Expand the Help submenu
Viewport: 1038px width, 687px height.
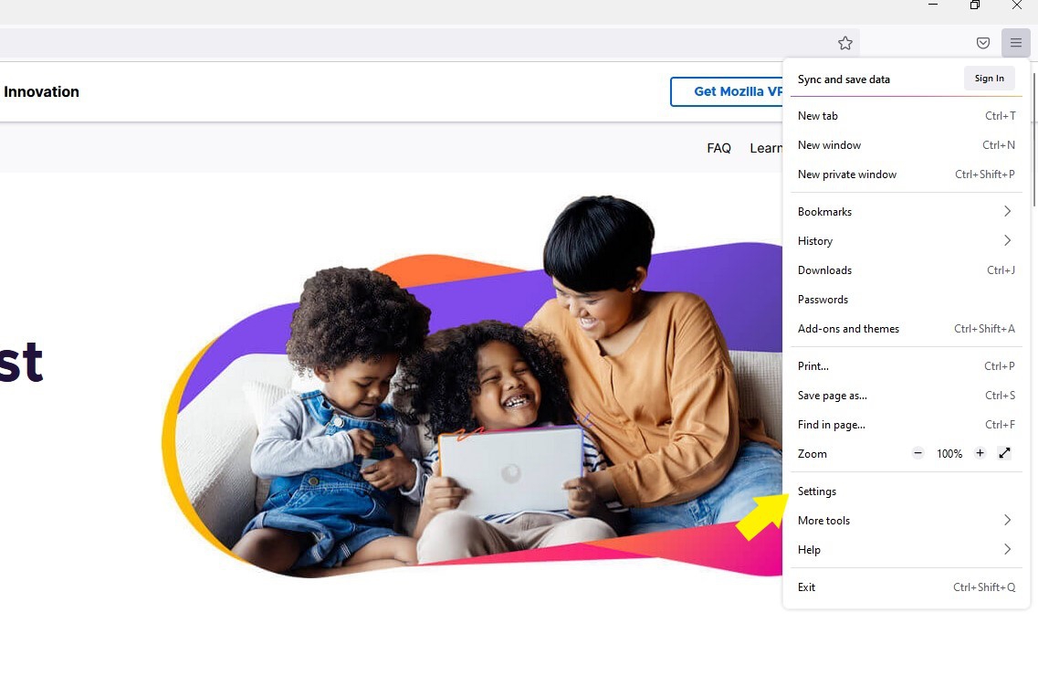tap(907, 550)
